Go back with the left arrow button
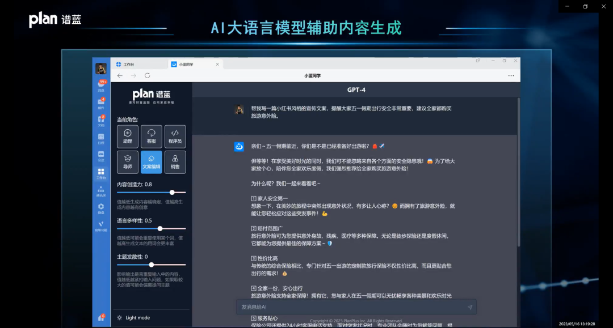This screenshot has width=613, height=328. (120, 76)
